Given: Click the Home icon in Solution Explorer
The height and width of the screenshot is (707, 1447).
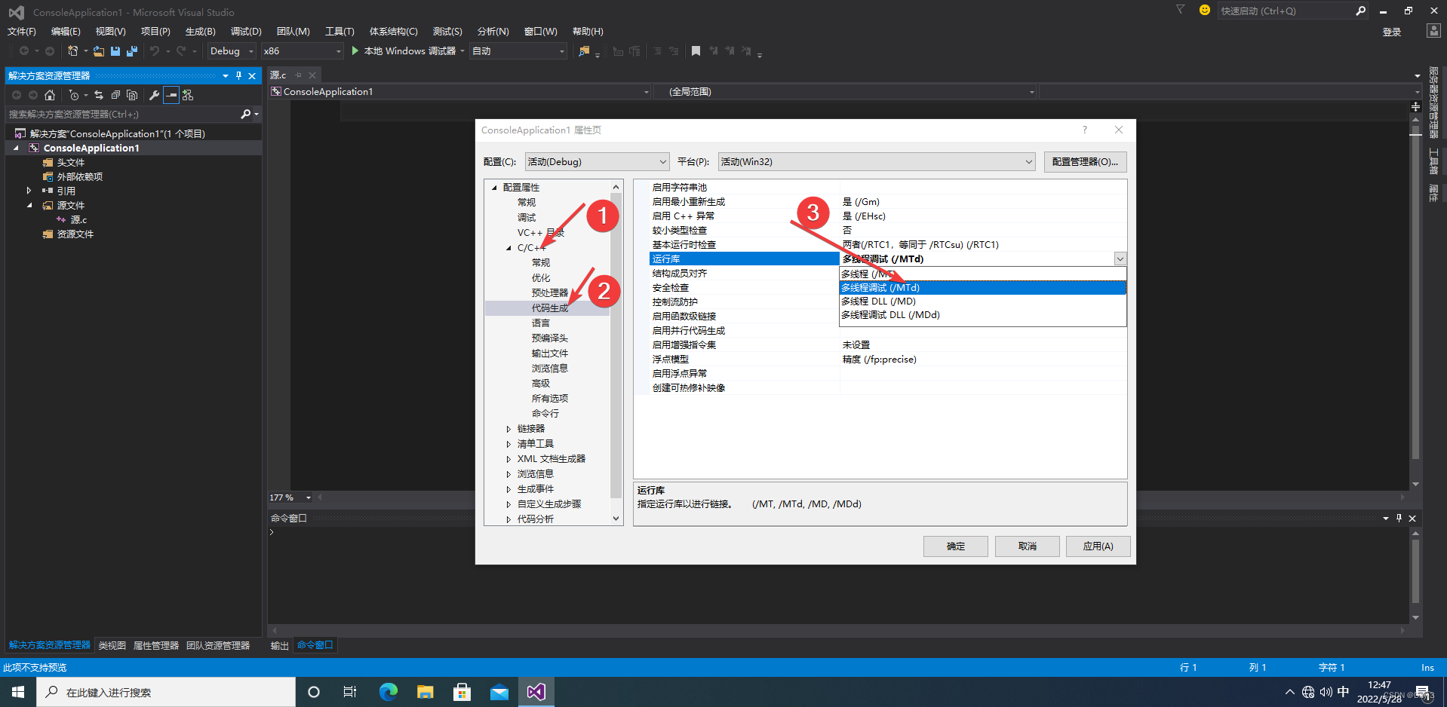Looking at the screenshot, I should 50,95.
